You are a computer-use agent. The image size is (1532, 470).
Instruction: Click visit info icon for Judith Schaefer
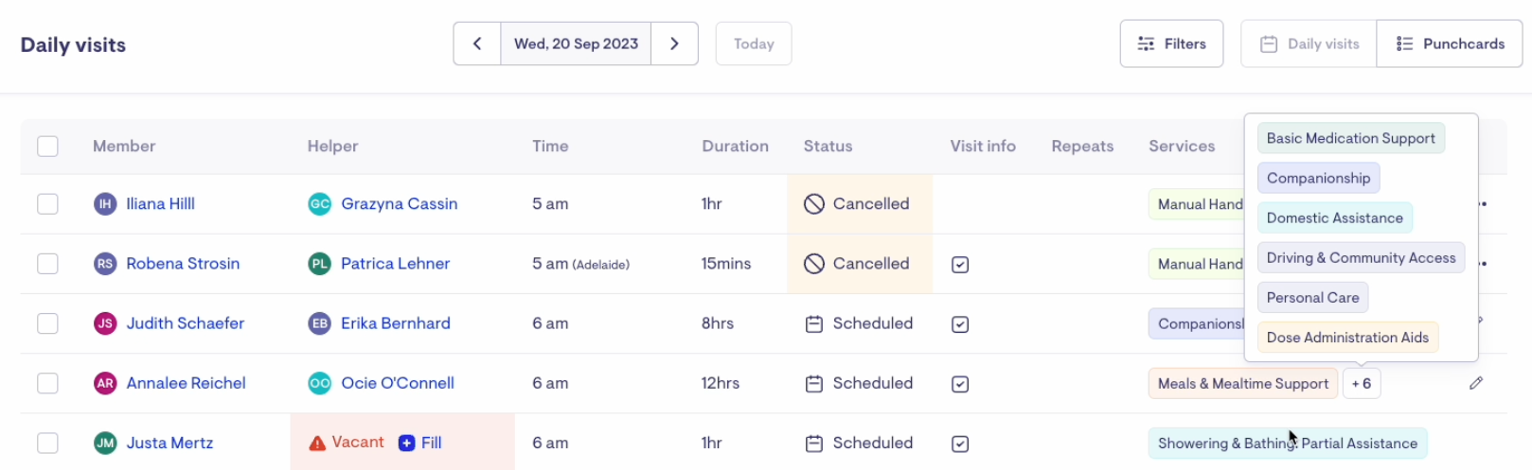coord(960,324)
